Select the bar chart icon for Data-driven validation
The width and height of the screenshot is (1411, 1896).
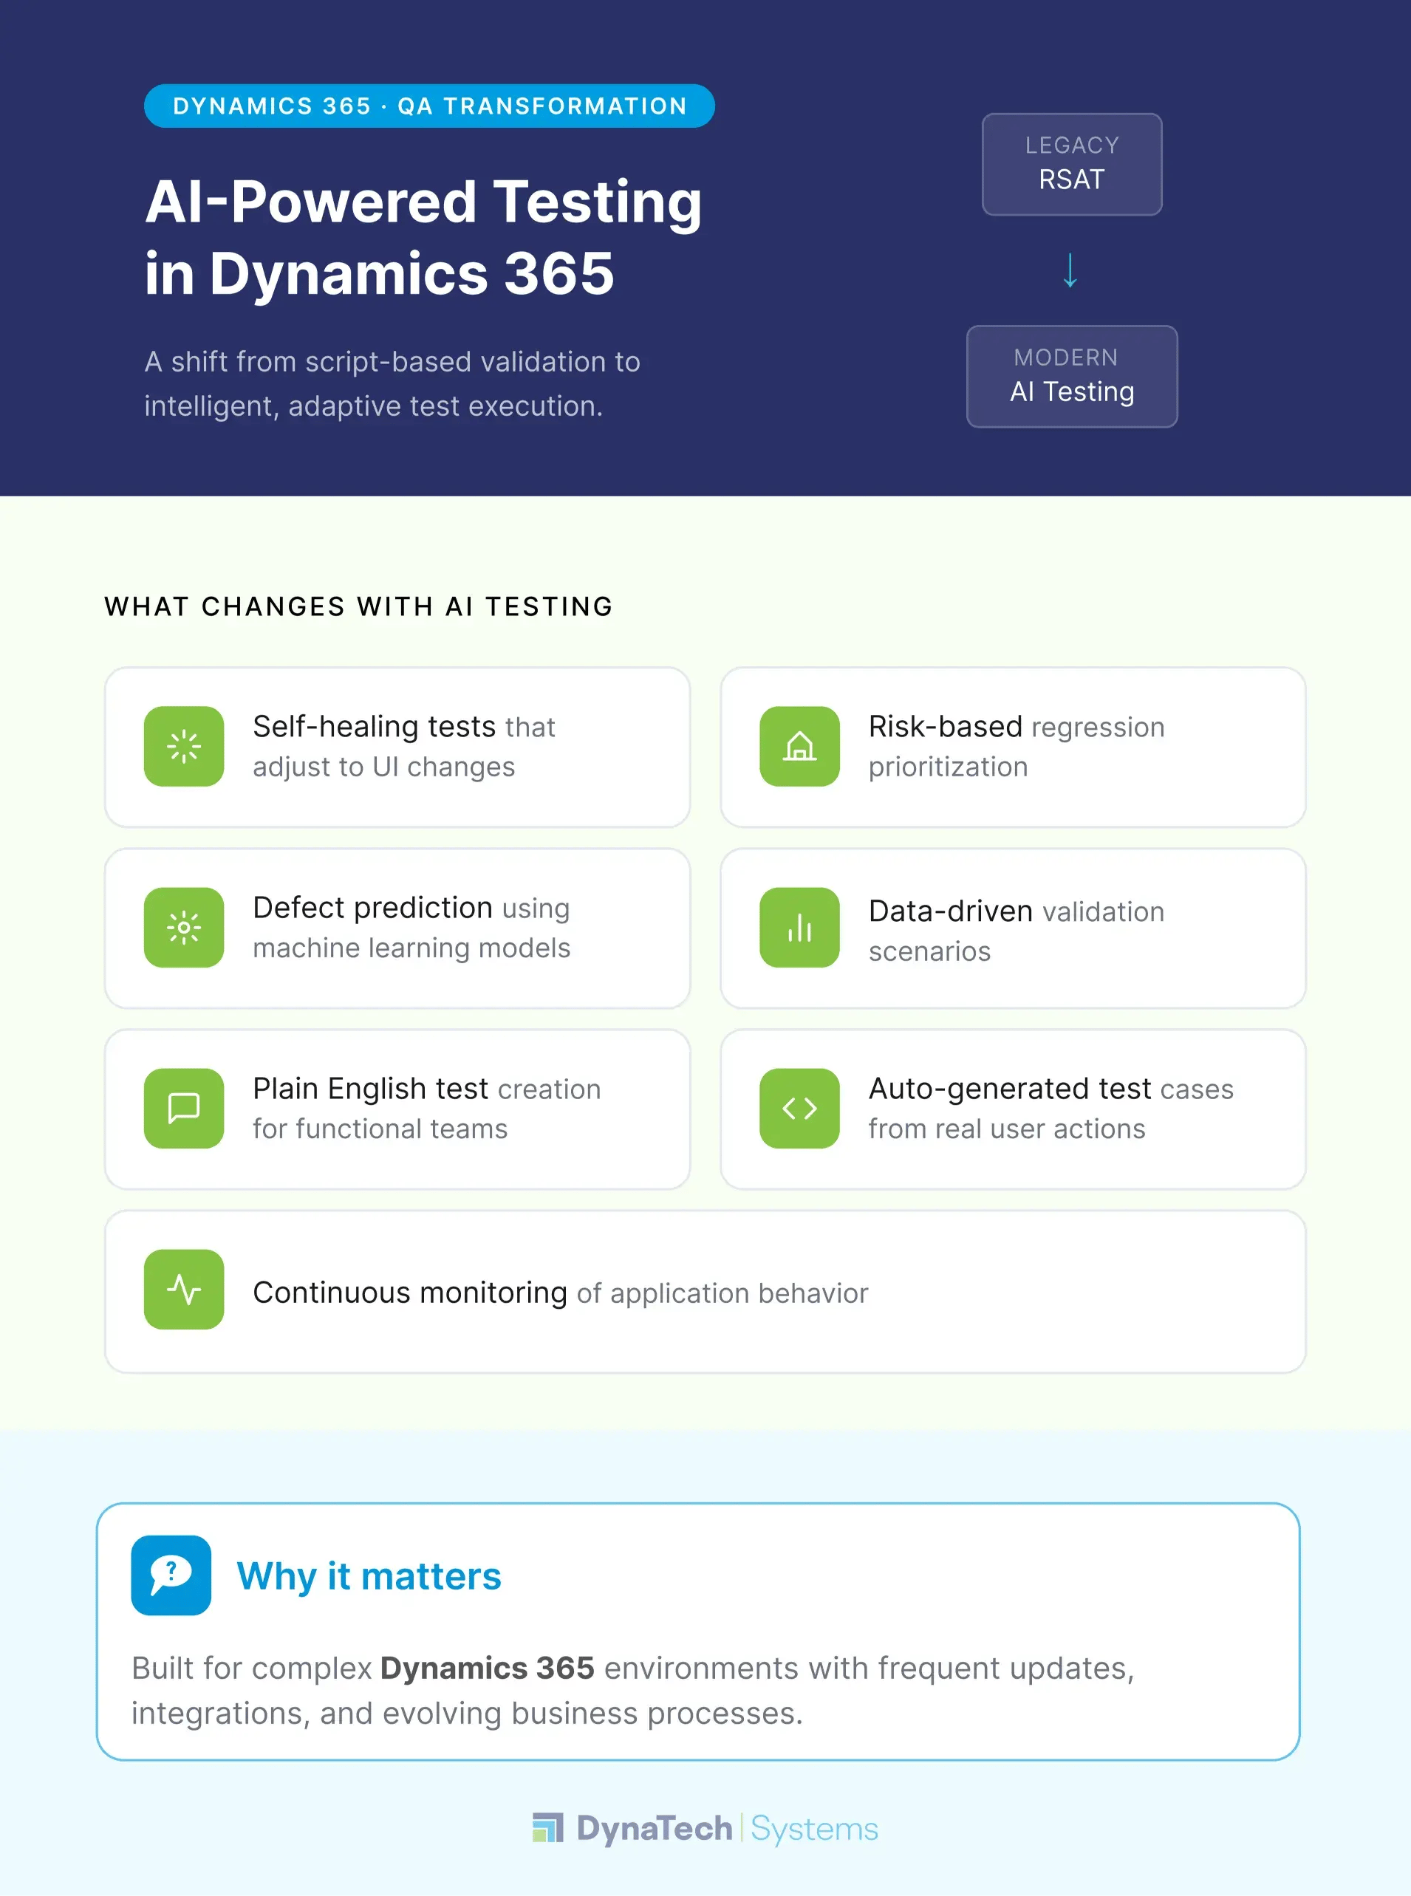799,928
